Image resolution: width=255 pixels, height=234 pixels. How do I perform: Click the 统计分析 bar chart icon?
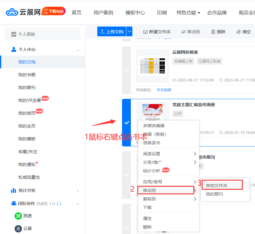click(13, 191)
